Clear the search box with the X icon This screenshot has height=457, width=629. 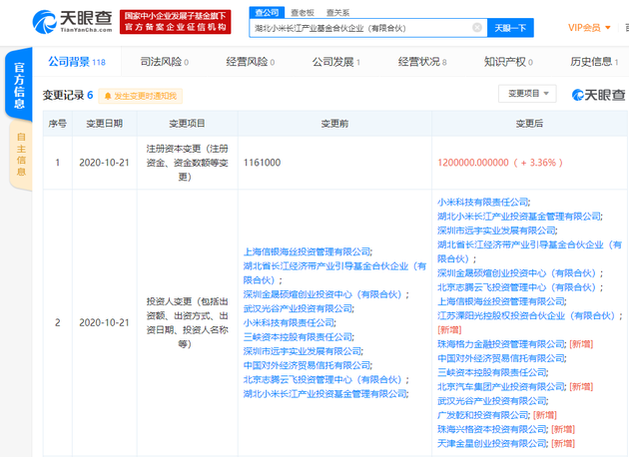coord(477,28)
